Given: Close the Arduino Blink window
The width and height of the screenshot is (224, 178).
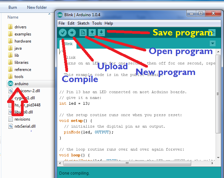Looking at the screenshot, I should (x=214, y=14).
